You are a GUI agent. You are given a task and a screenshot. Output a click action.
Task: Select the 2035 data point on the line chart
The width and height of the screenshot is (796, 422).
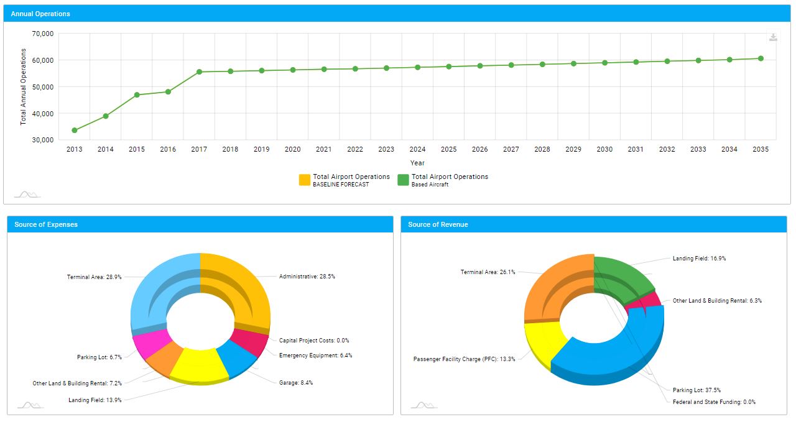tap(761, 58)
